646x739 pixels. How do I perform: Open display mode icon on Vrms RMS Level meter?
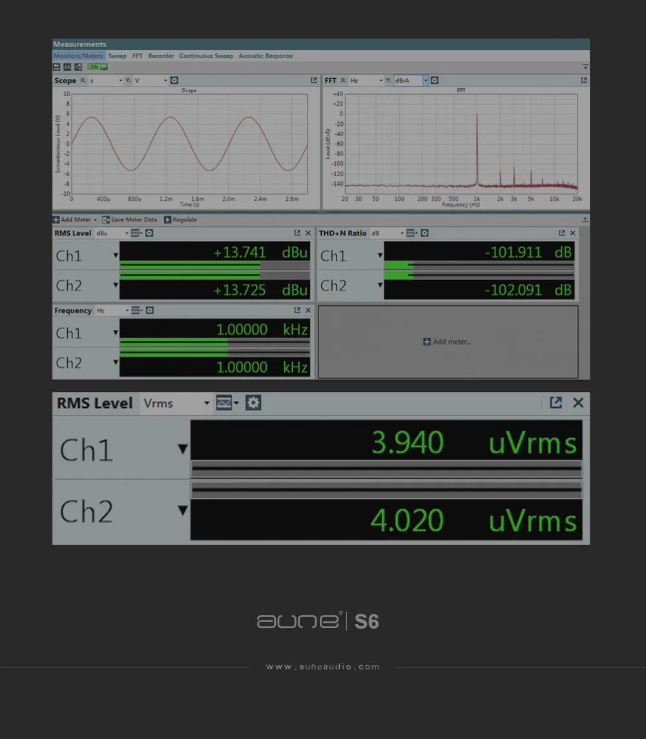click(x=227, y=403)
